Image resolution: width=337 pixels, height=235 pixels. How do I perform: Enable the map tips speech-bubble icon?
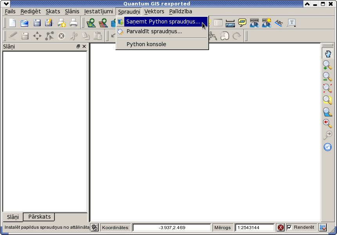[242, 23]
